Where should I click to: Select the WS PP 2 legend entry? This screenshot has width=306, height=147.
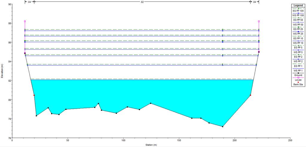[x=298, y=61]
